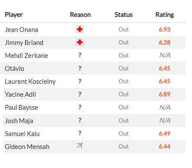The image size is (192, 168).
Task: Click the Reason column header
Action: pyautogui.click(x=80, y=15)
